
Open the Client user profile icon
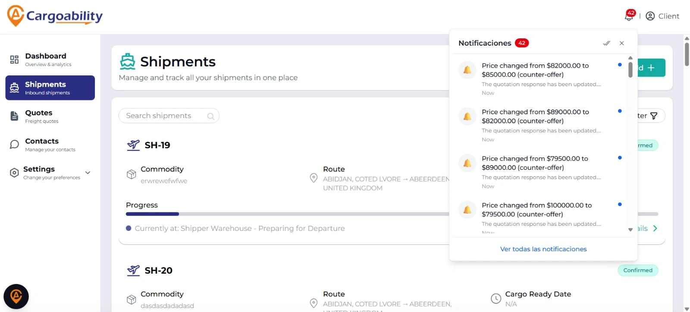click(x=650, y=16)
